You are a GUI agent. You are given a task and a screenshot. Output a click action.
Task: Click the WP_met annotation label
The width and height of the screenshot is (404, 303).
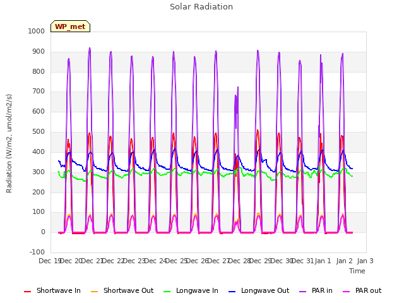coord(70,27)
